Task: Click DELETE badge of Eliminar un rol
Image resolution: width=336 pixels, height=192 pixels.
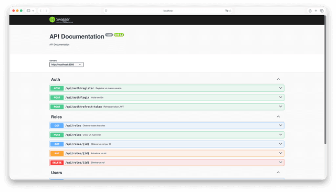Action: pos(57,163)
